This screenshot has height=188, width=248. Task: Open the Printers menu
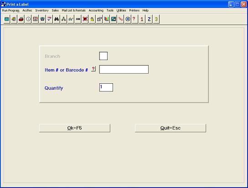[134, 10]
